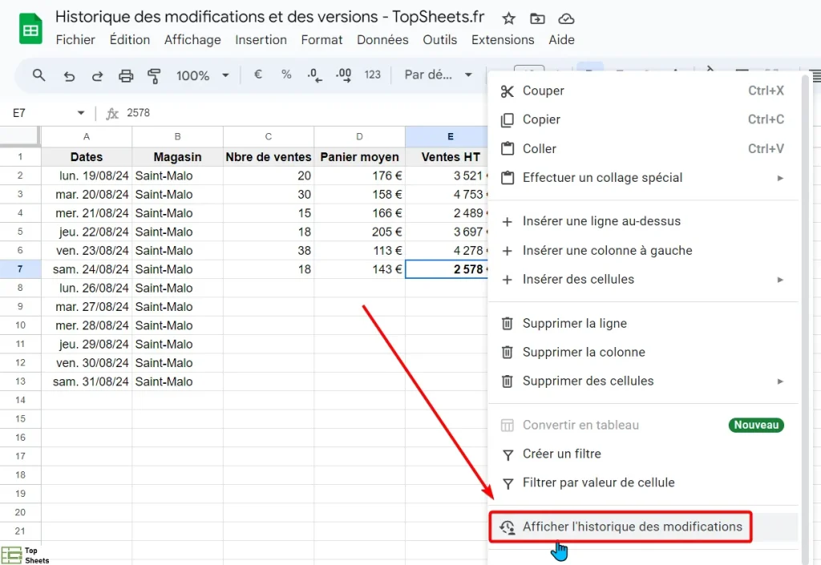This screenshot has height=565, width=821.
Task: Select Insérer une colonne à gauche
Action: [x=643, y=251]
